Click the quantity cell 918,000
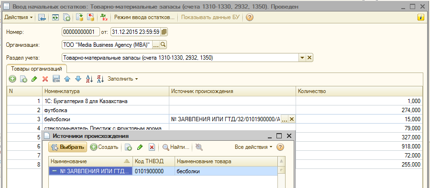This screenshot has width=430, height=188. (x=359, y=146)
